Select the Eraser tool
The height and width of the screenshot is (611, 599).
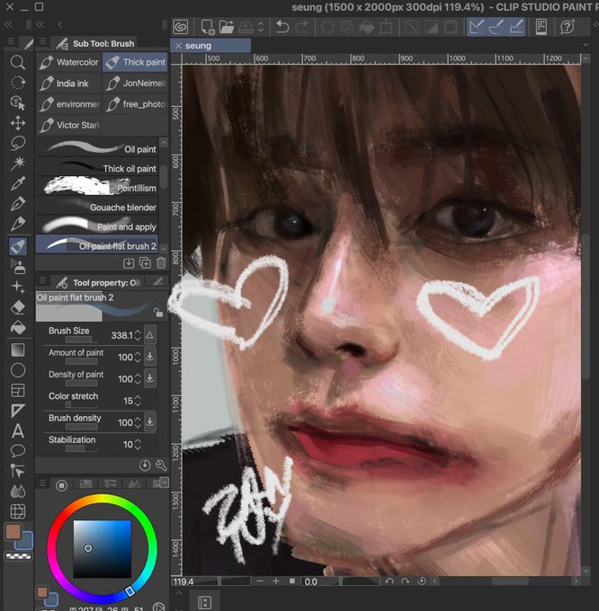pyautogui.click(x=18, y=307)
